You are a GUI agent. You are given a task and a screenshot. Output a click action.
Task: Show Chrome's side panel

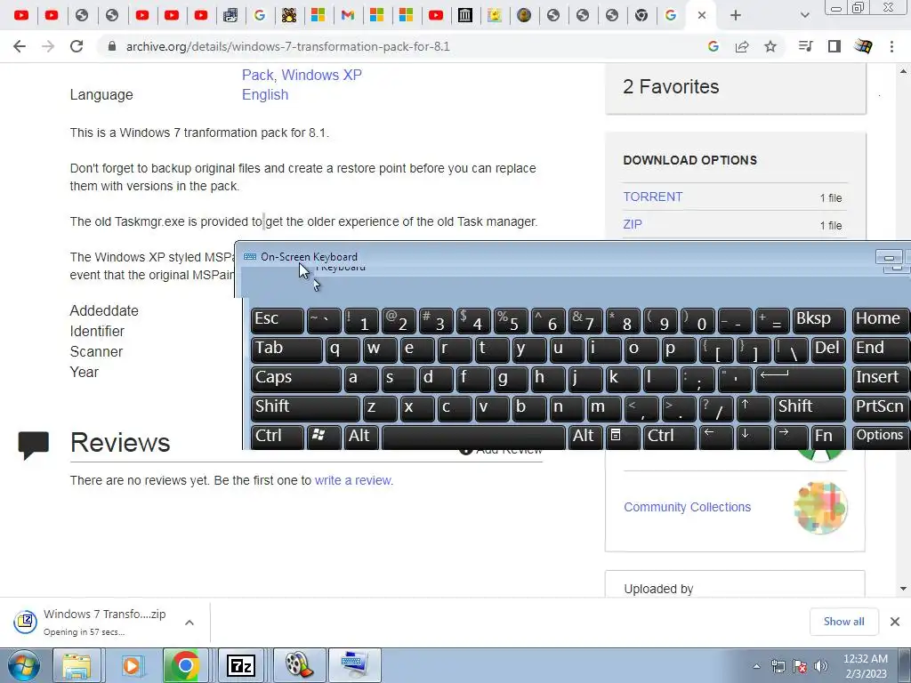tap(834, 46)
